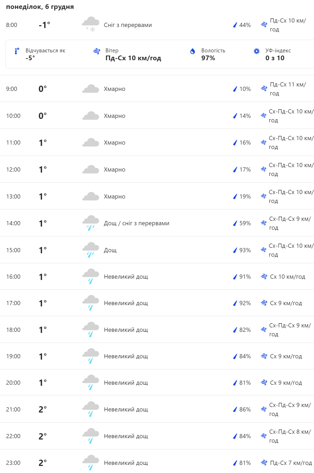Click the humidity droplet icon

pos(193,51)
